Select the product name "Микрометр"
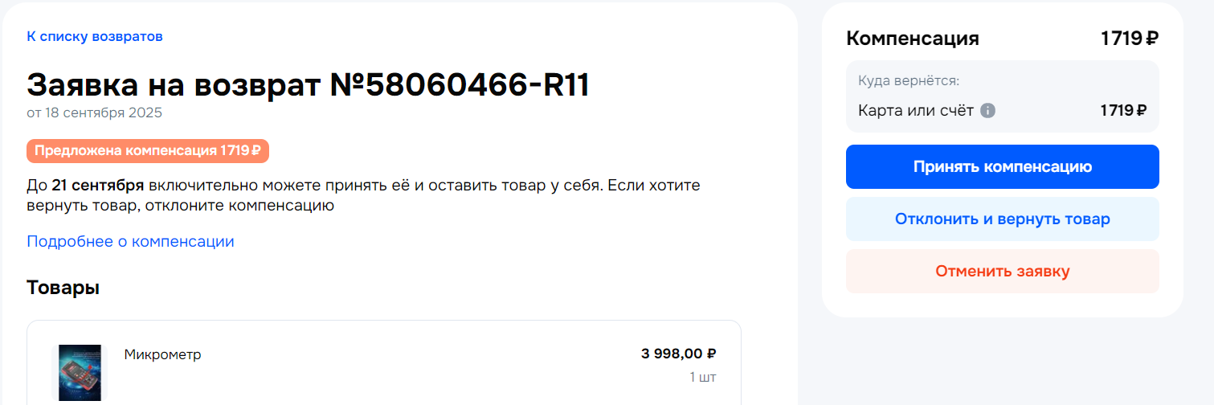 coord(162,354)
